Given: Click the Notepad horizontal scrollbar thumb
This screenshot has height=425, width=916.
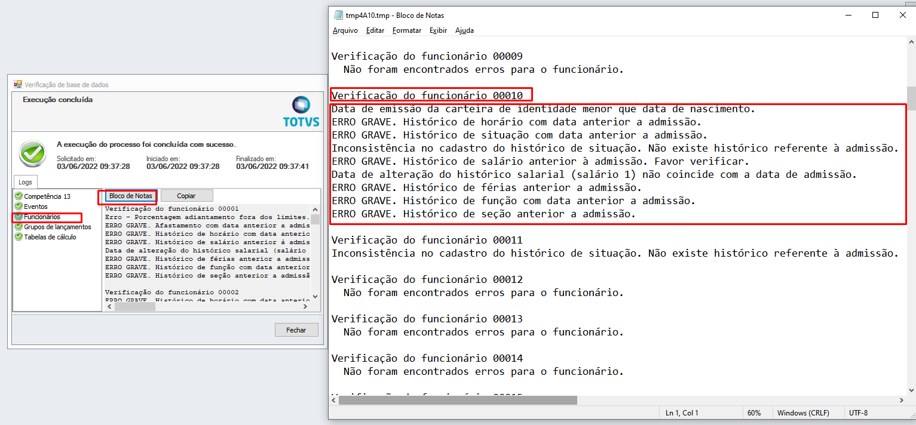Looking at the screenshot, I should pyautogui.click(x=458, y=400).
